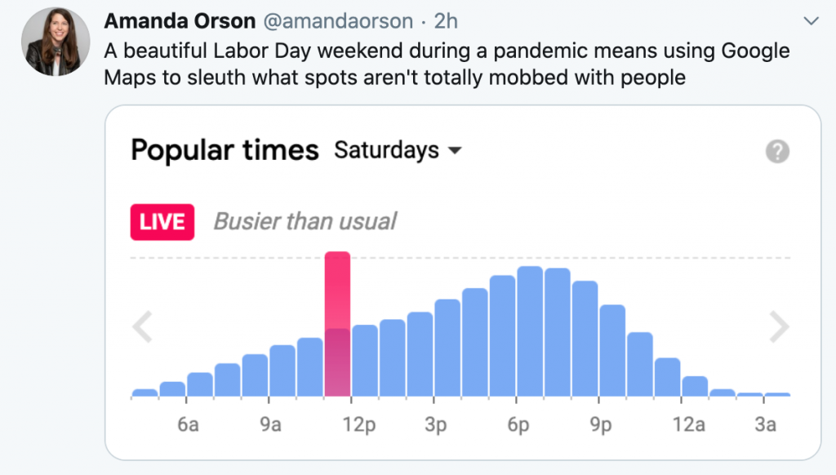Open the @amandaorson handle link
Viewport: 836px width, 475px height.
(332, 20)
